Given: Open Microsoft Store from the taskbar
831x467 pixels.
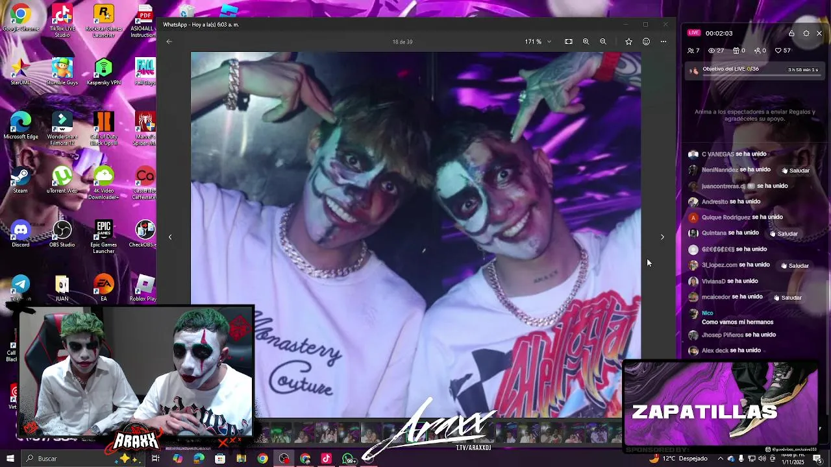Looking at the screenshot, I should point(220,459).
